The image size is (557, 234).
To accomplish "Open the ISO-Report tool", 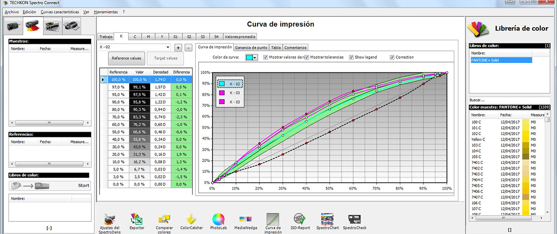I will pyautogui.click(x=299, y=219).
